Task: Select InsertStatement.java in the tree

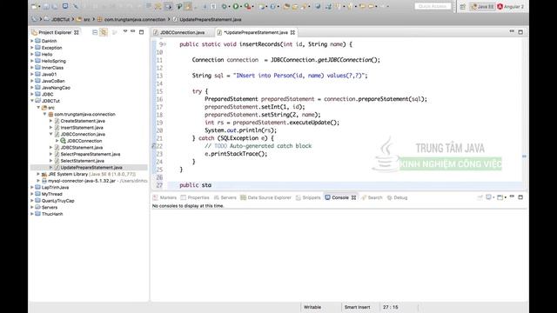Action: tap(82, 128)
